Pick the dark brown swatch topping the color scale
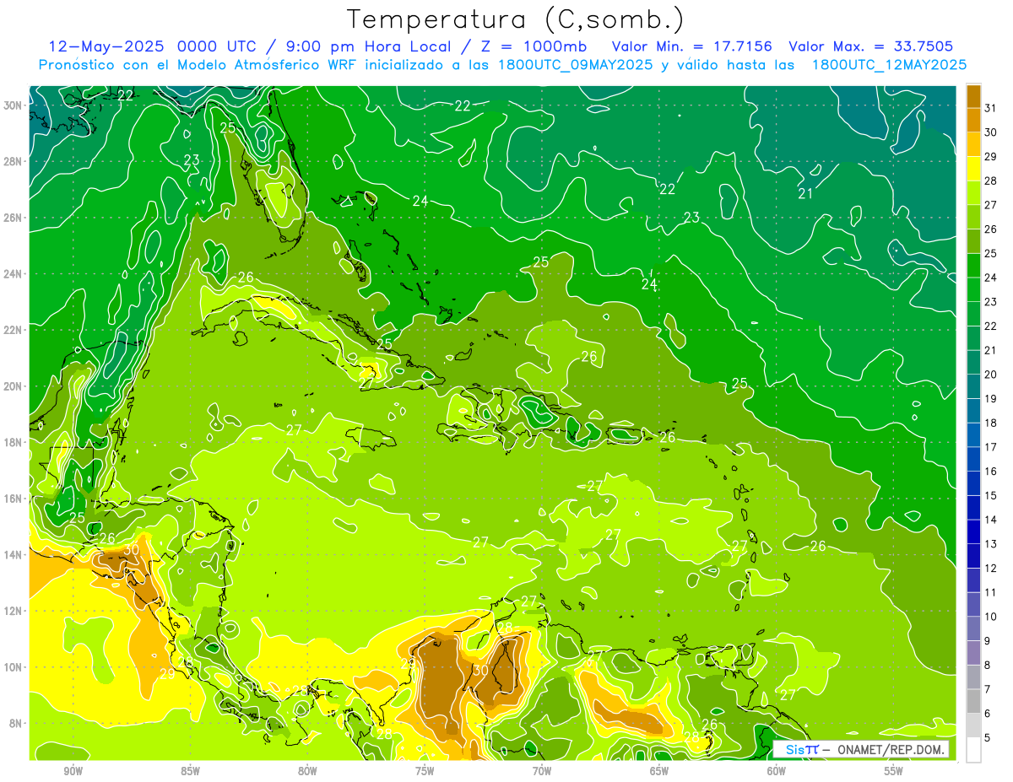Viewport: 1013px width, 782px height. 973,96
